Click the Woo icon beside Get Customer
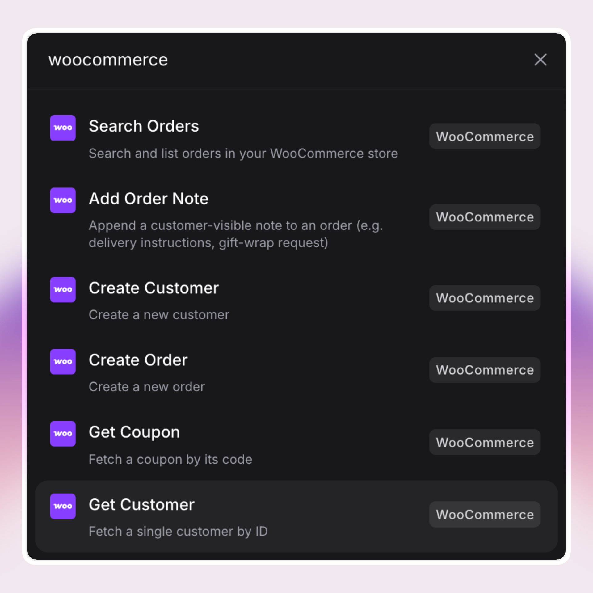Viewport: 593px width, 593px height. (x=62, y=506)
